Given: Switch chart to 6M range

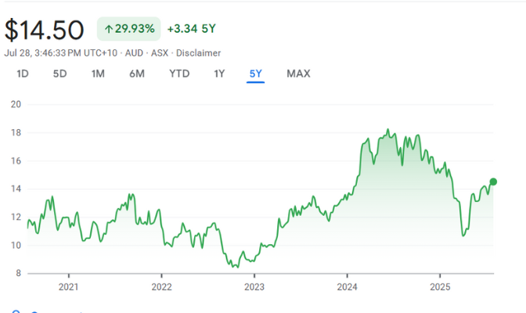Looking at the screenshot, I should pyautogui.click(x=137, y=74).
